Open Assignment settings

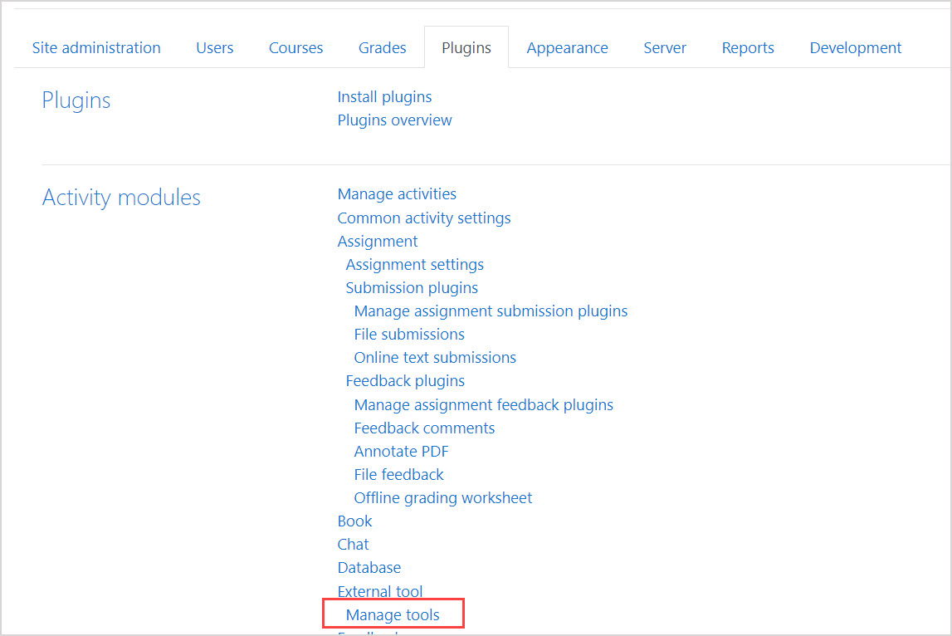(414, 264)
